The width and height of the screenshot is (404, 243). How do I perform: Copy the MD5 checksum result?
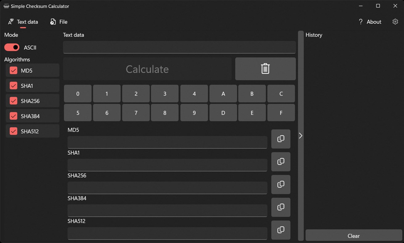point(281,139)
